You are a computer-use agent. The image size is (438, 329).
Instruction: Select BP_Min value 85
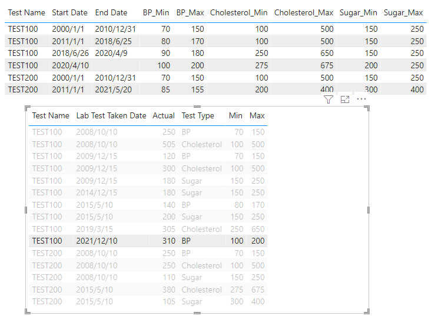coord(165,89)
